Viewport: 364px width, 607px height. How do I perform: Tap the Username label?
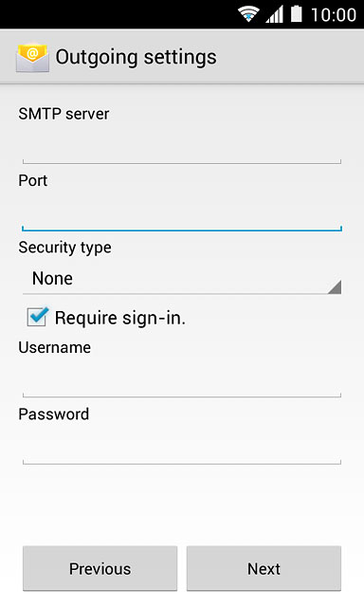pos(55,347)
